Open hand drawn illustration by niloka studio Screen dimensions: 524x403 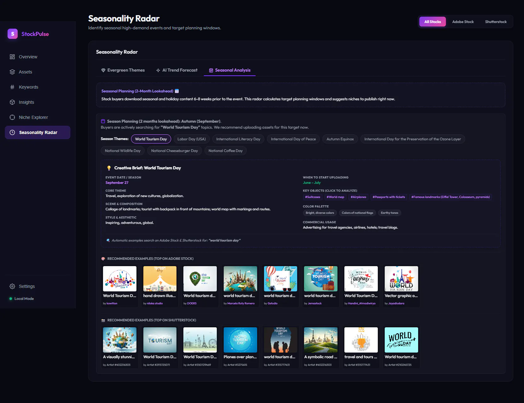pos(160,279)
